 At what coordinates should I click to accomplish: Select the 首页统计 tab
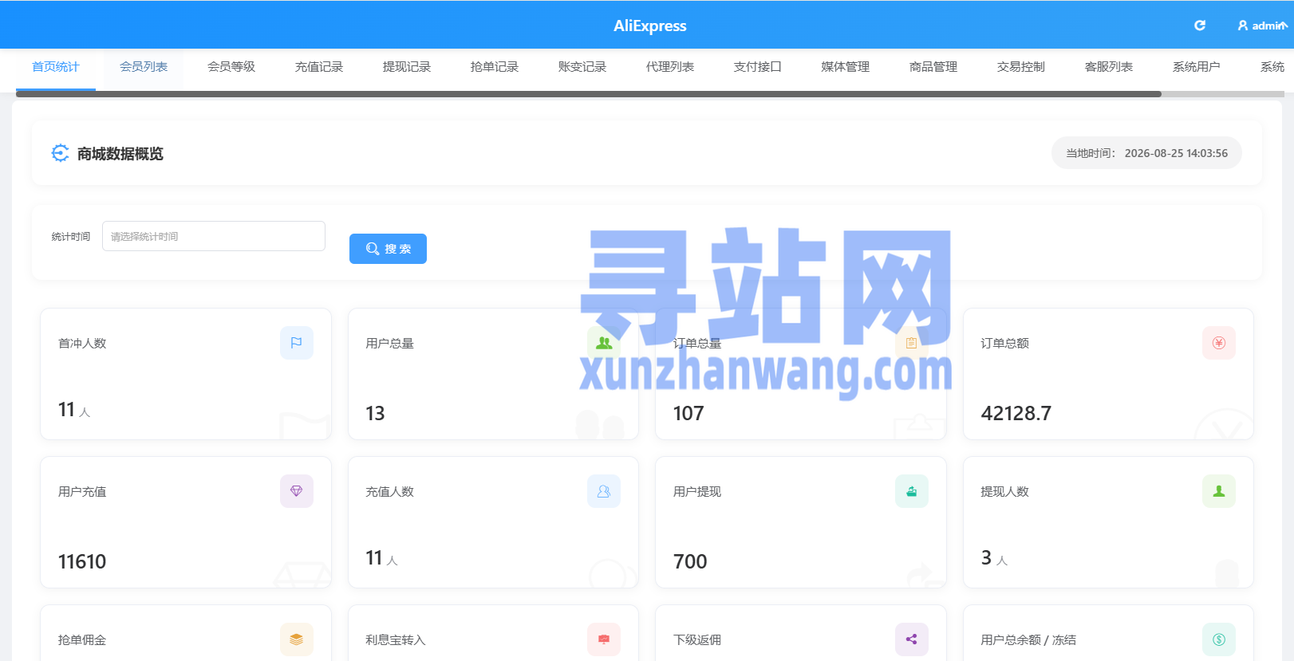56,67
